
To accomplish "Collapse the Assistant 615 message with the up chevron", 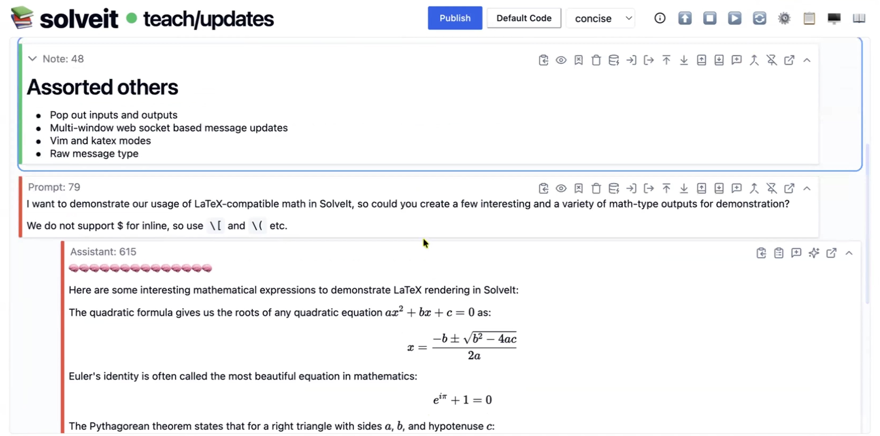I will 849,253.
